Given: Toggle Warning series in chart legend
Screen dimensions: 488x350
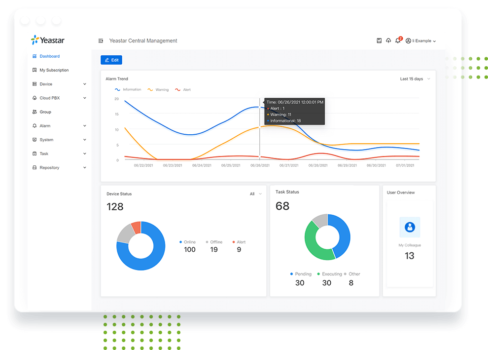Looking at the screenshot, I should click(158, 90).
